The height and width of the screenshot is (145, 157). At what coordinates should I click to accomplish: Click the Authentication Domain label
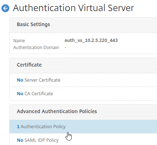(36, 47)
